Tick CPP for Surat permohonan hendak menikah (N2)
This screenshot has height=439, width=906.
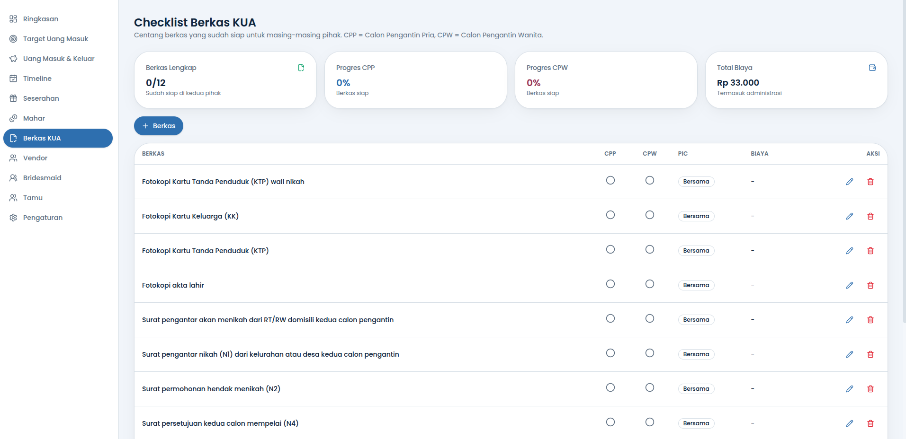tap(610, 387)
